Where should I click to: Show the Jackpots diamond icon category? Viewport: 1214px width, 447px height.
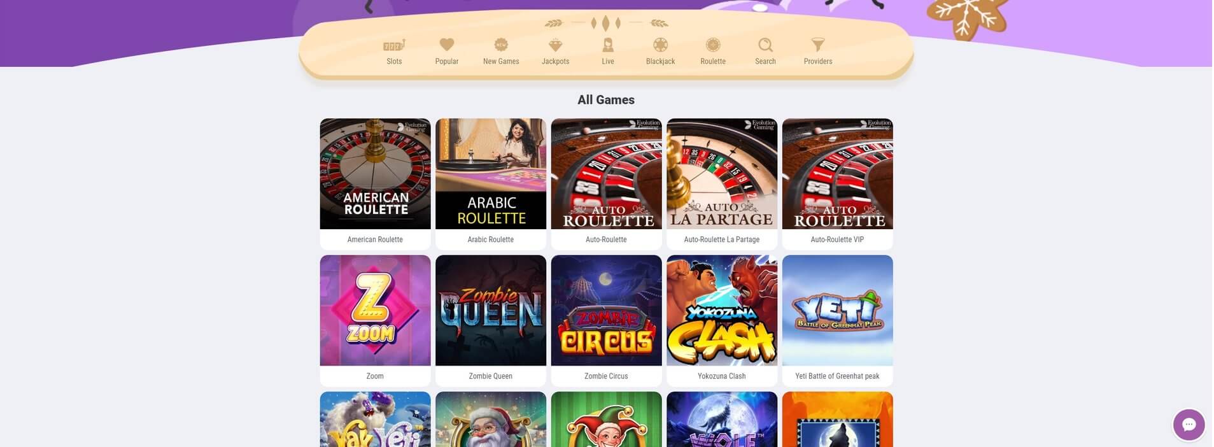click(x=555, y=45)
